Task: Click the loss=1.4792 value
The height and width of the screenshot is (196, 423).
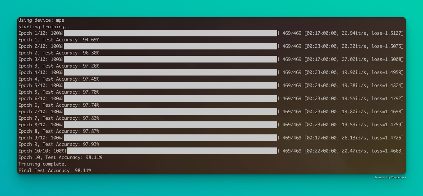Action: pos(387,99)
